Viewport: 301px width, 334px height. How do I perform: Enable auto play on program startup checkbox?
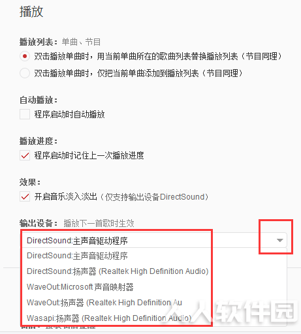click(x=25, y=114)
